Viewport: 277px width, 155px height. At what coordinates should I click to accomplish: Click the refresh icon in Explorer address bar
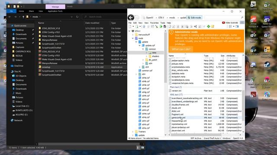[x=77, y=17]
